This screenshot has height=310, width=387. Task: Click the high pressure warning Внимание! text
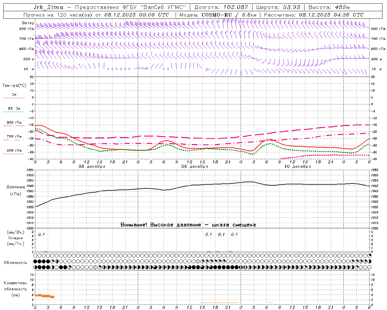click(x=188, y=225)
